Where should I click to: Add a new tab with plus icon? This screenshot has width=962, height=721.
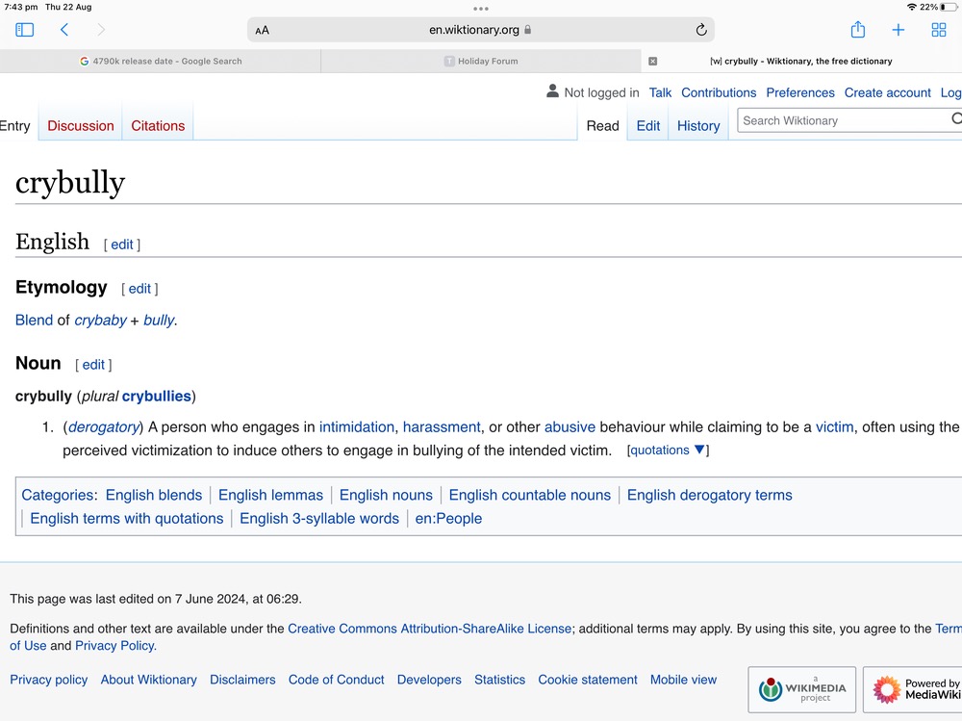[898, 30]
